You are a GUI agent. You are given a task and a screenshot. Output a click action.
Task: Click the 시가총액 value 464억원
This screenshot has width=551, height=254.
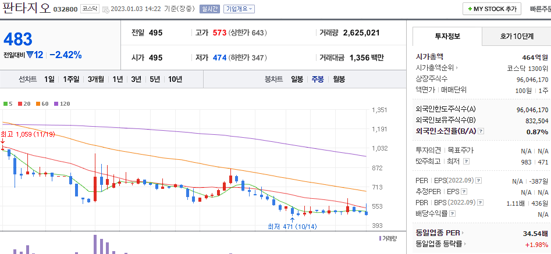point(535,57)
